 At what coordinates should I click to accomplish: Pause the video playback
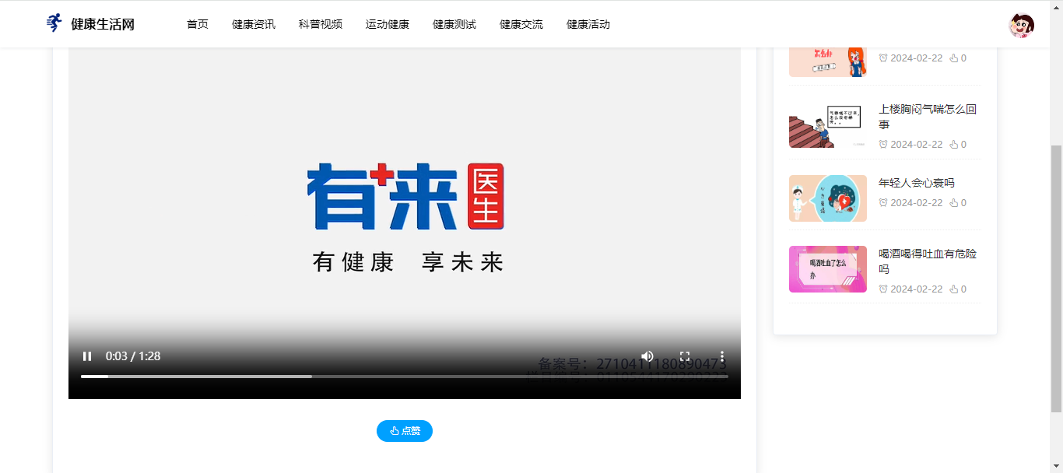coord(87,356)
